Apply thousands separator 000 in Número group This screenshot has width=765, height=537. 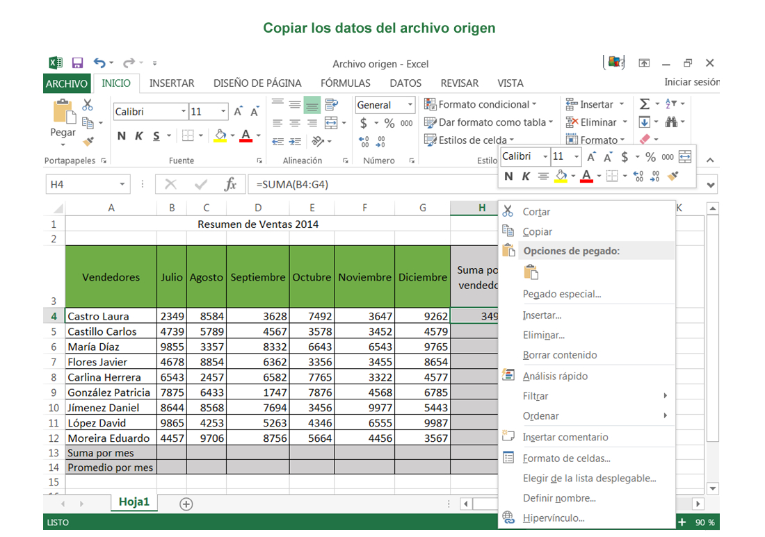(x=406, y=123)
